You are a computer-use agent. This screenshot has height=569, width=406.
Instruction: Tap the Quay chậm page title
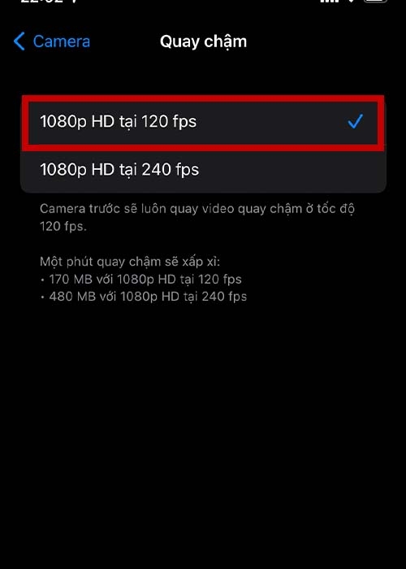click(x=203, y=41)
